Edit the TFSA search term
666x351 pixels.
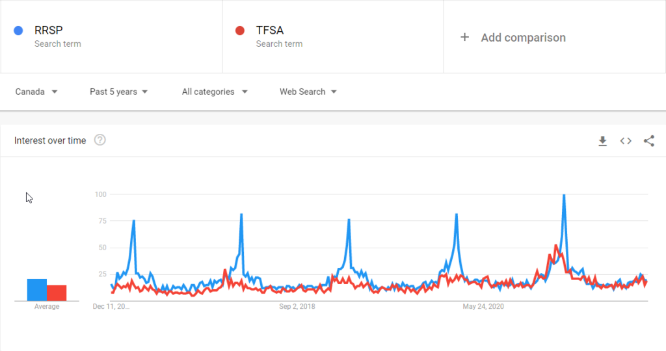point(270,30)
